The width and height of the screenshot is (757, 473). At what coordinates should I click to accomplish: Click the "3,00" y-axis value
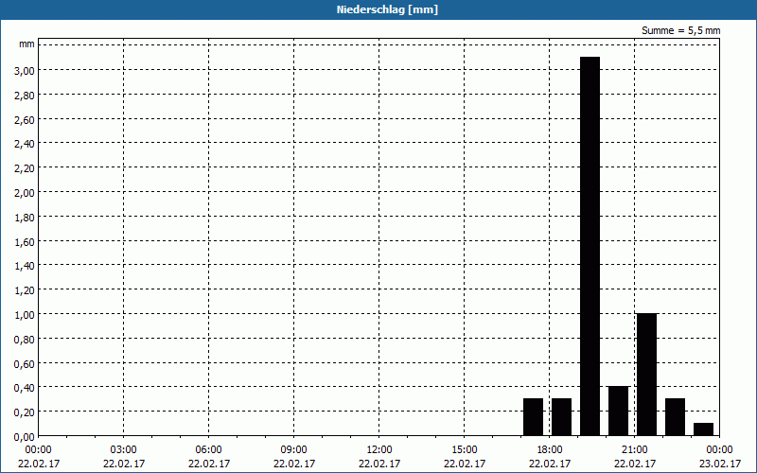point(25,71)
